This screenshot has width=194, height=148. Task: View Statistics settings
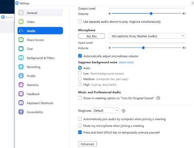pyautogui.click(x=40, y=85)
